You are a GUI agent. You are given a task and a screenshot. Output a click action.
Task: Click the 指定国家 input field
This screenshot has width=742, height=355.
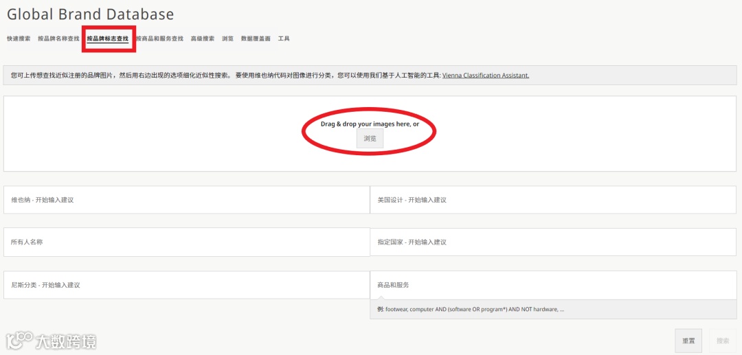pos(553,242)
